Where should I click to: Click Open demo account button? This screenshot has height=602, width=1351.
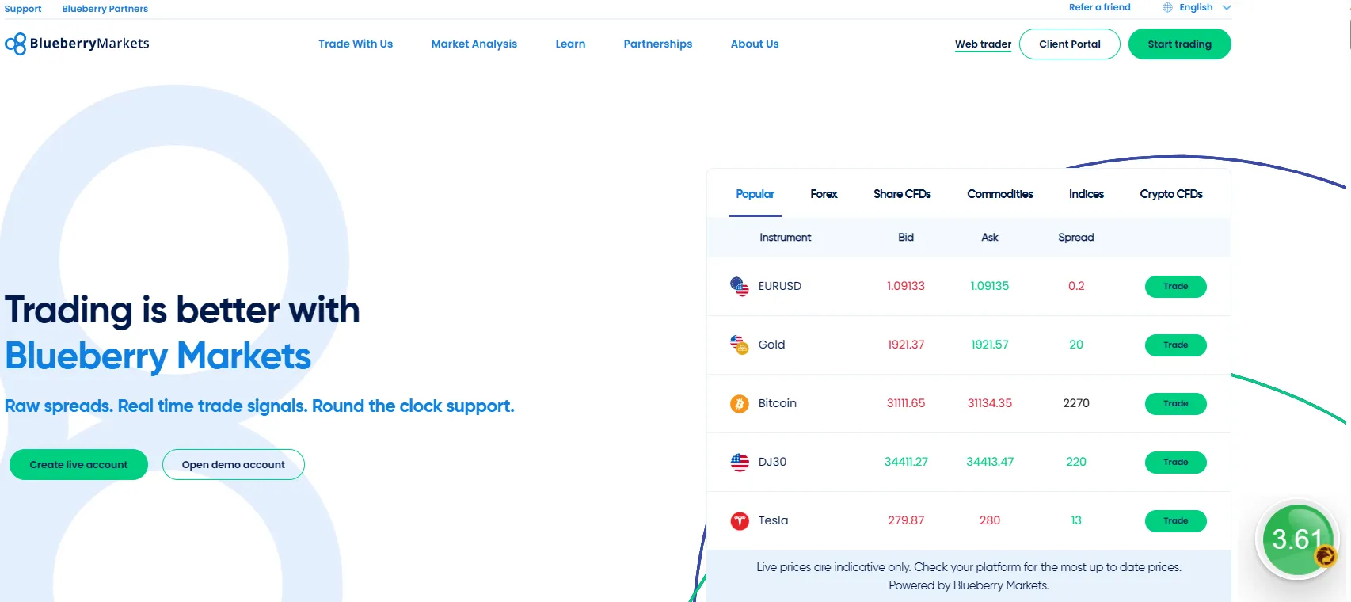[233, 464]
